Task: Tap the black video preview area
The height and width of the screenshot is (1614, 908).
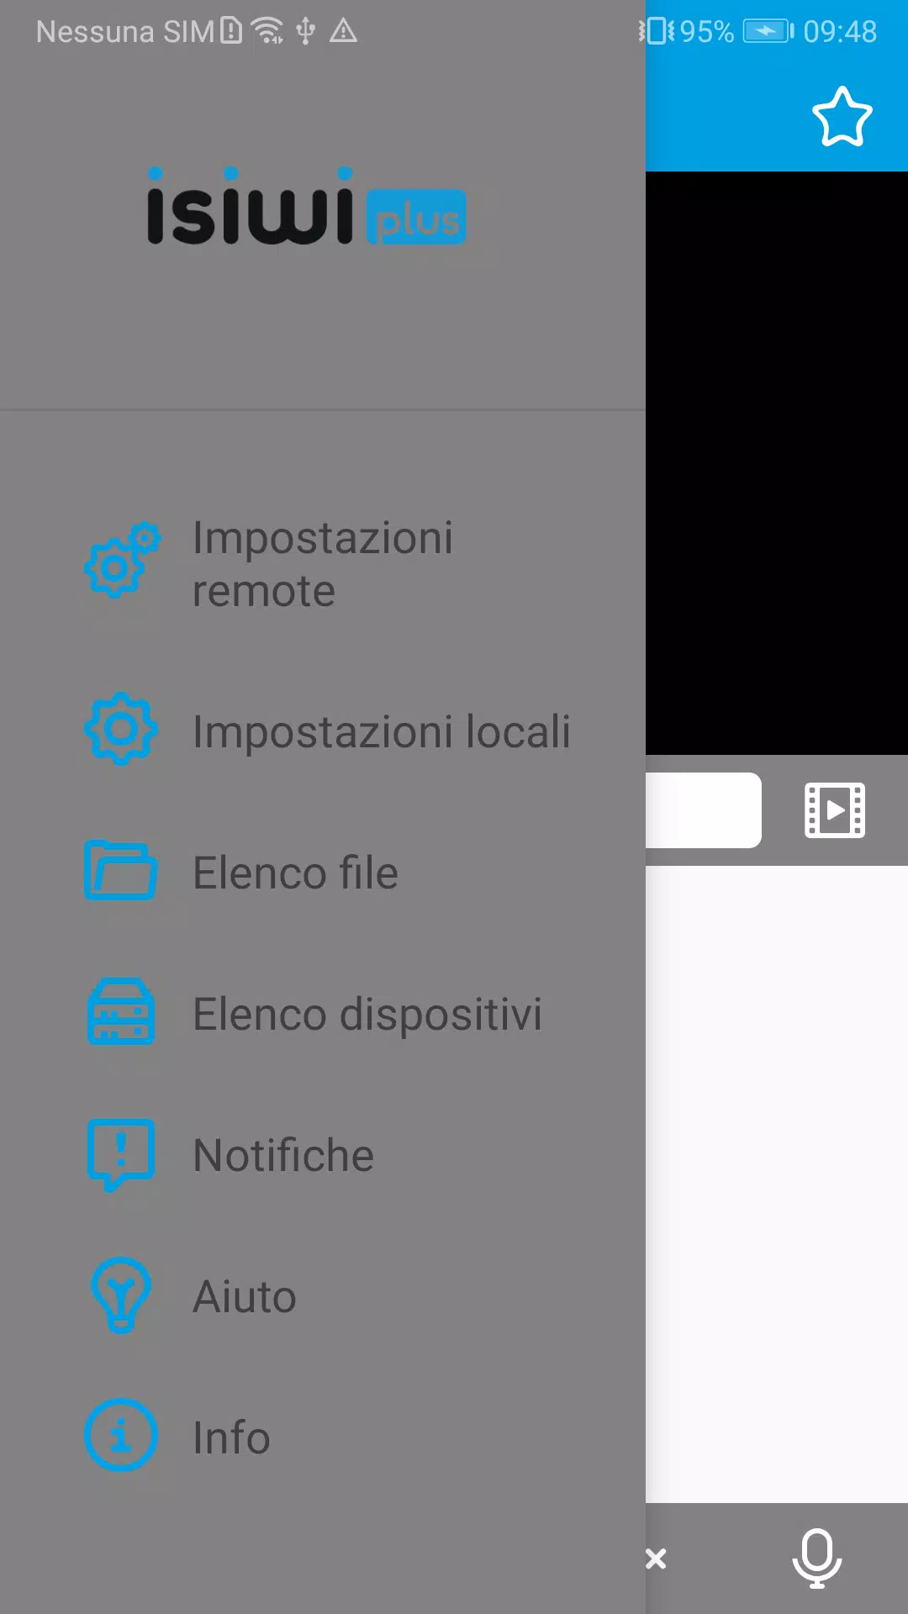Action: pyautogui.click(x=777, y=463)
